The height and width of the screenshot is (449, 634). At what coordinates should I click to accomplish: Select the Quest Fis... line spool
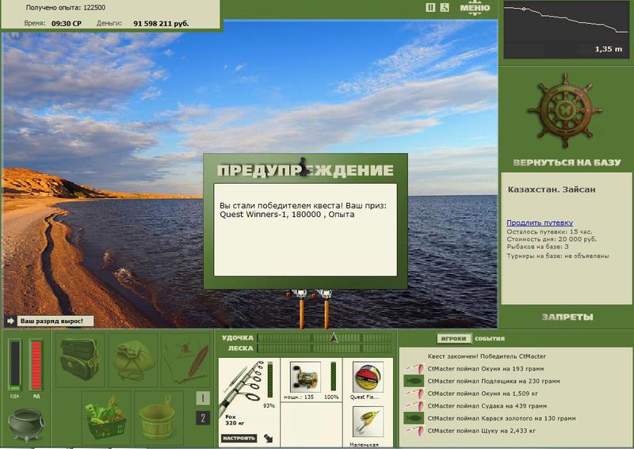point(368,378)
